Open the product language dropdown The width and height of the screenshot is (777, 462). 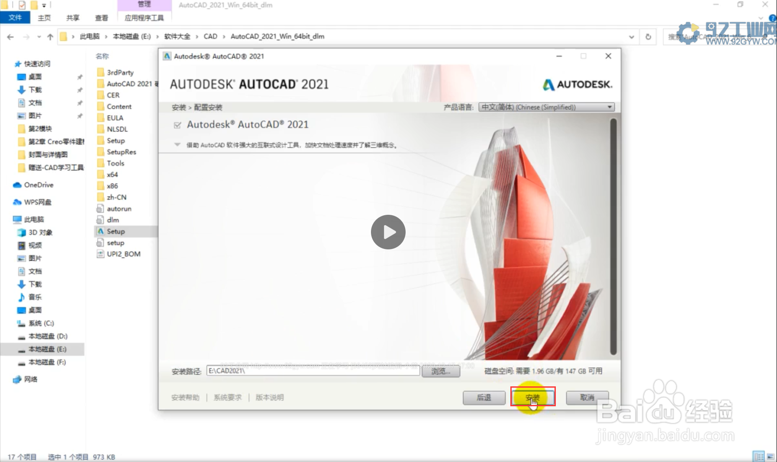[x=547, y=107]
